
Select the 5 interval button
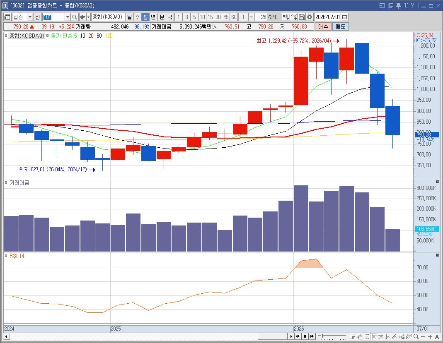(194, 17)
